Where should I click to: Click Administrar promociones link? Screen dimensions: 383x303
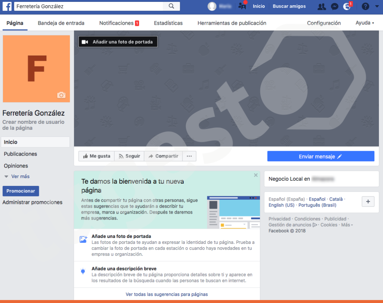pos(32,202)
